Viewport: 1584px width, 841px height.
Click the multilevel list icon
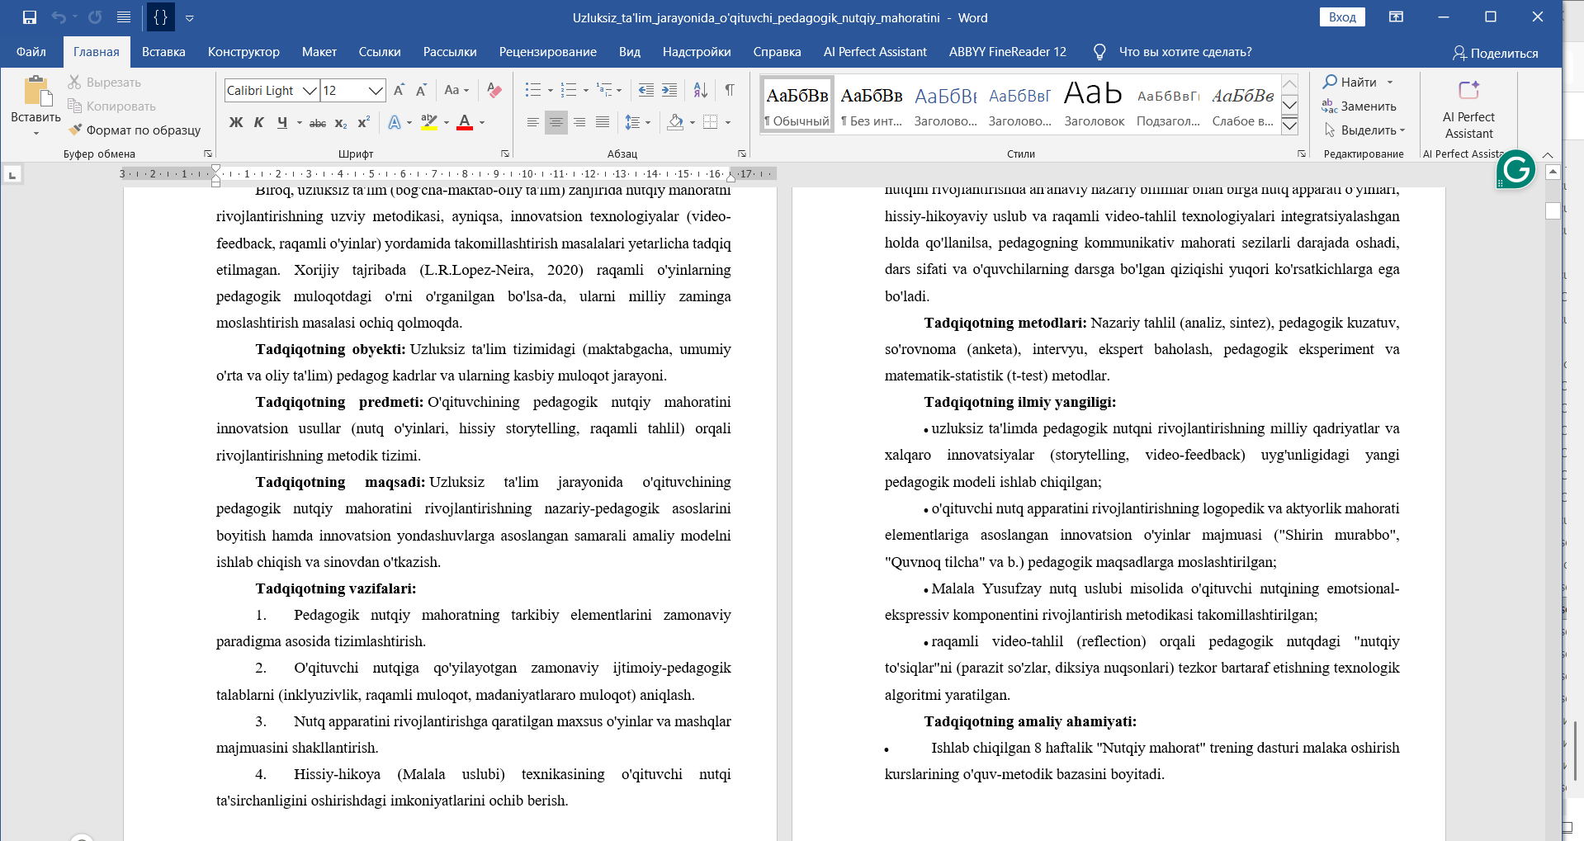[x=604, y=90]
